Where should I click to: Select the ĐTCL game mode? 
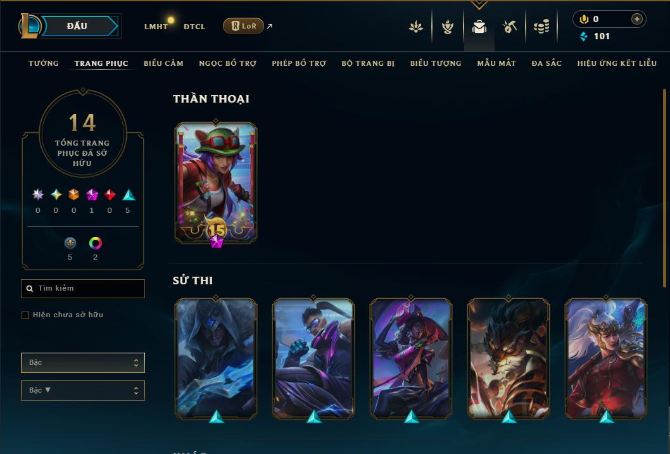coord(194,27)
